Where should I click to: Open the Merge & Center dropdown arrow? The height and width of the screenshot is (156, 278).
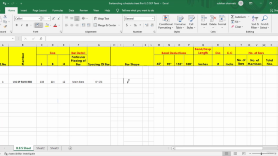(119, 25)
